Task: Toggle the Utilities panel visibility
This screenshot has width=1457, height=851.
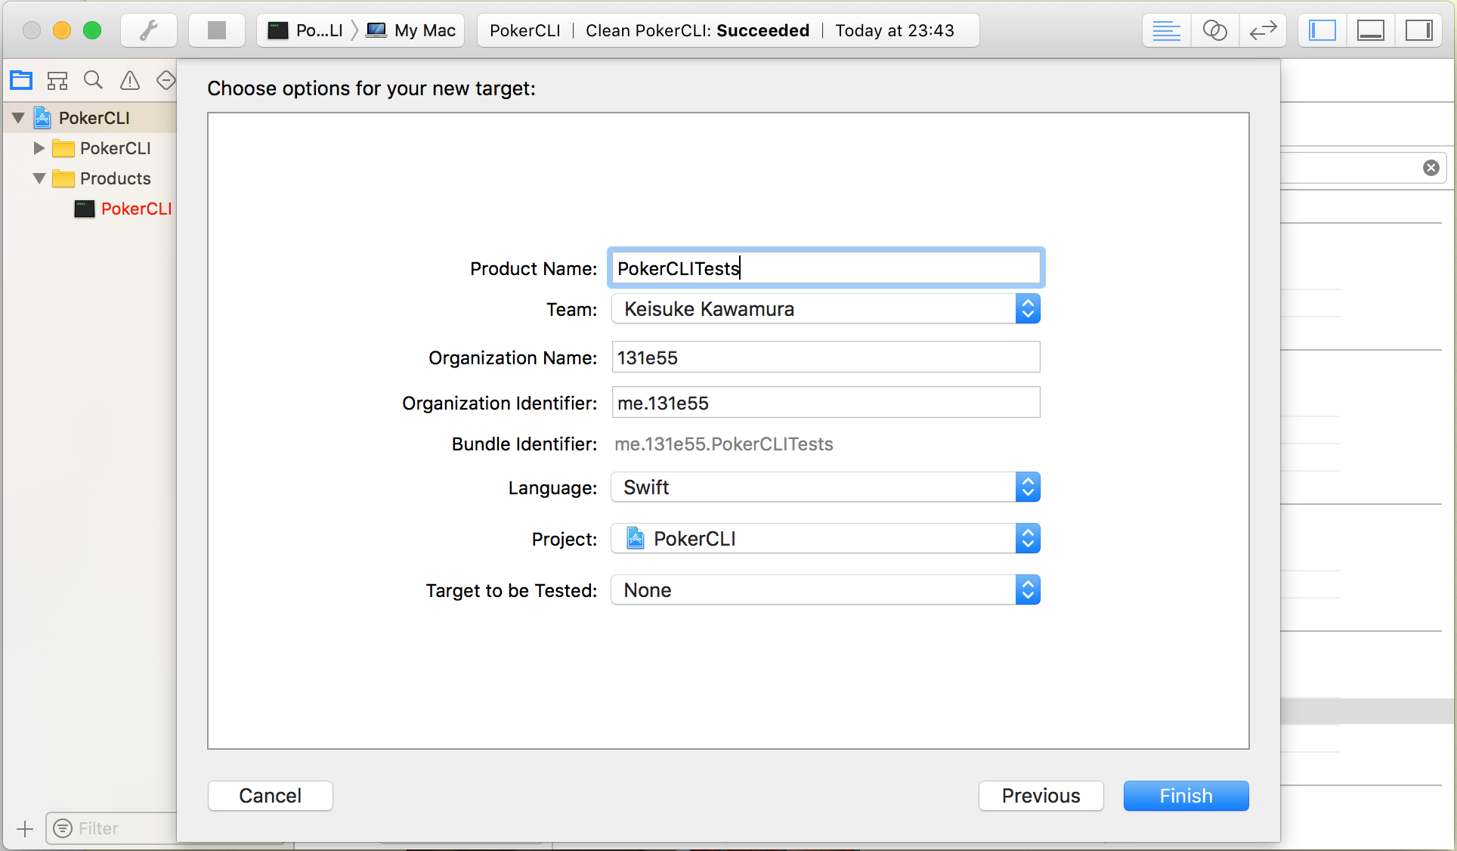Action: coord(1419,30)
